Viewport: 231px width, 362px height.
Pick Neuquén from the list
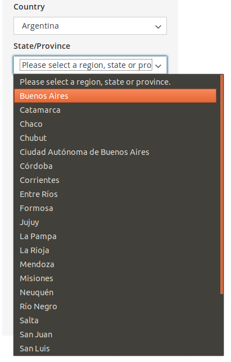click(115, 292)
